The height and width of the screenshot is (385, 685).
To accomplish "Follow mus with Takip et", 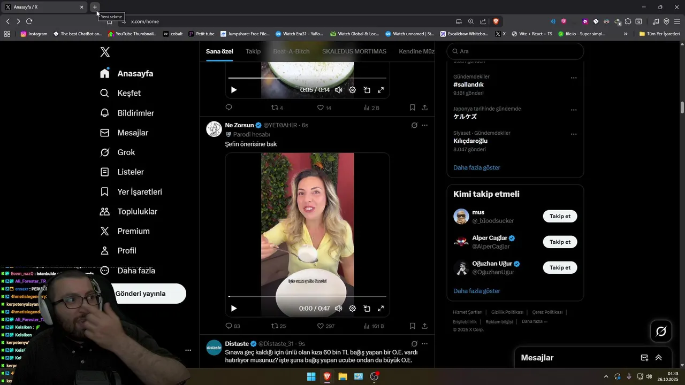I will 560,217.
